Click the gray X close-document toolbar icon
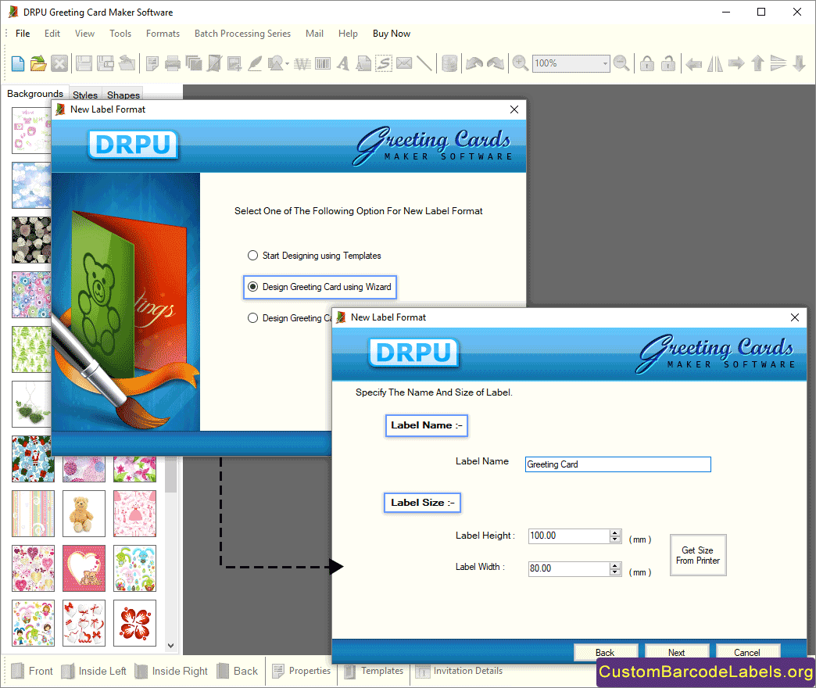 click(59, 63)
